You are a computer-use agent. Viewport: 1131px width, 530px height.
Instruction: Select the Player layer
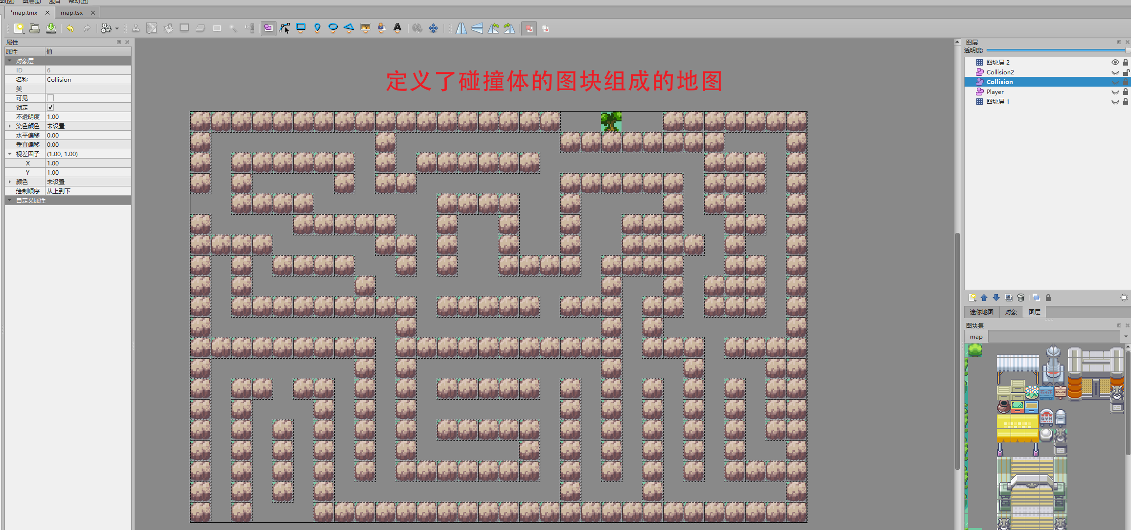click(995, 92)
